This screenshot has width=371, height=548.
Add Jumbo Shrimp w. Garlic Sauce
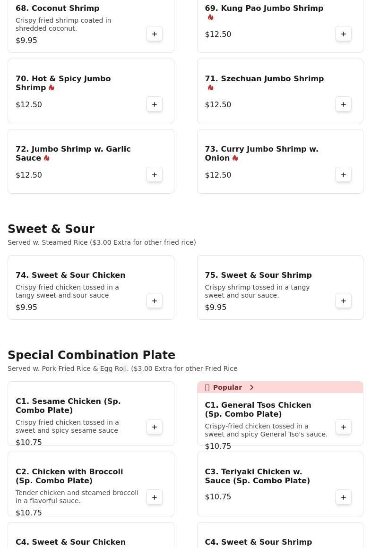(155, 175)
